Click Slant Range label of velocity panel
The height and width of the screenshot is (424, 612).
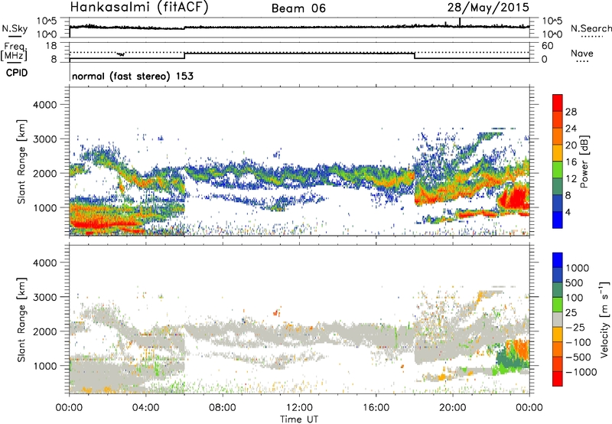pos(21,319)
